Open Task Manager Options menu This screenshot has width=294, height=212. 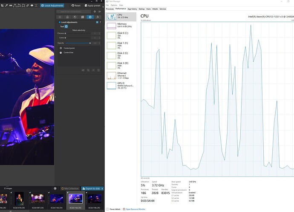114,5
